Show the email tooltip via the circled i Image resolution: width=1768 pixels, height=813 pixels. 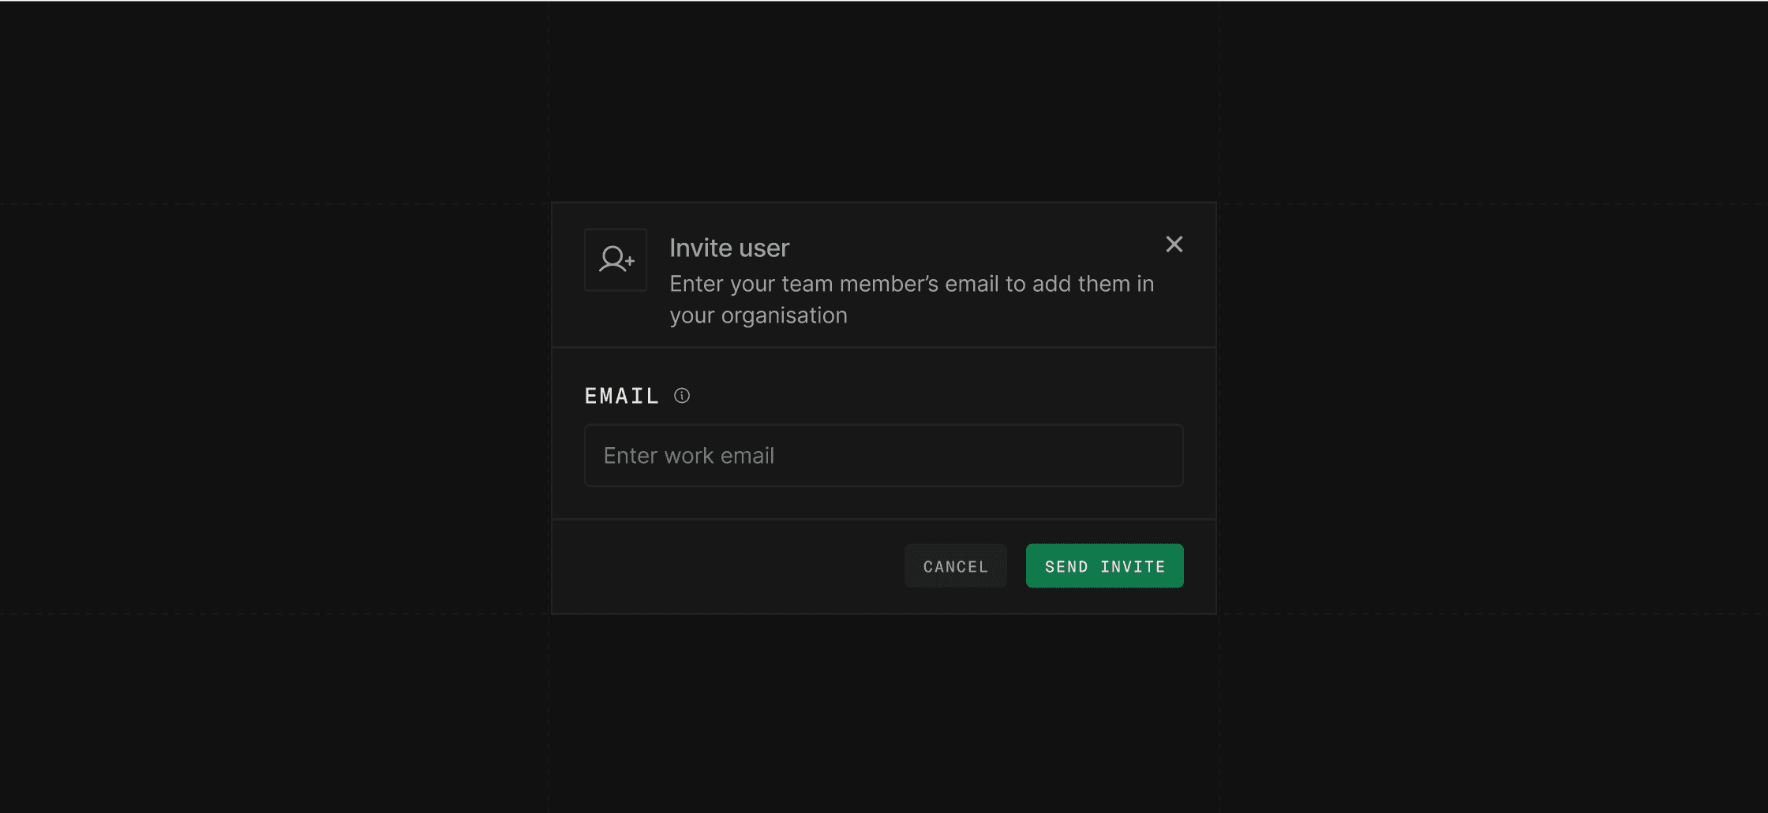pos(682,396)
